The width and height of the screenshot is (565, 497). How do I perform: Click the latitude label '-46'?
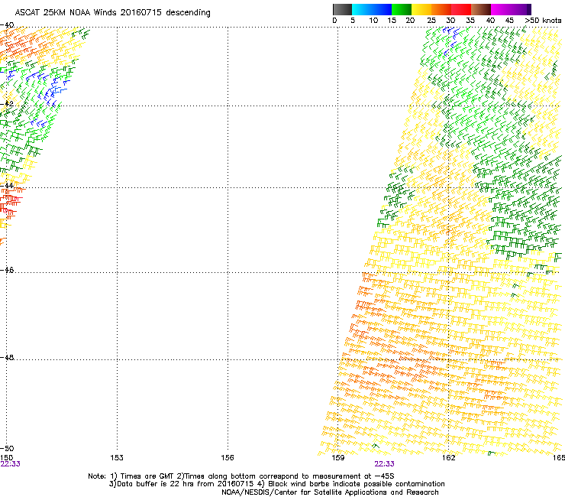point(7,270)
